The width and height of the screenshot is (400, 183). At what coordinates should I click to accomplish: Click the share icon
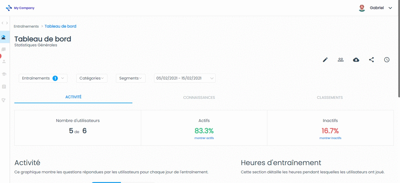click(x=372, y=60)
